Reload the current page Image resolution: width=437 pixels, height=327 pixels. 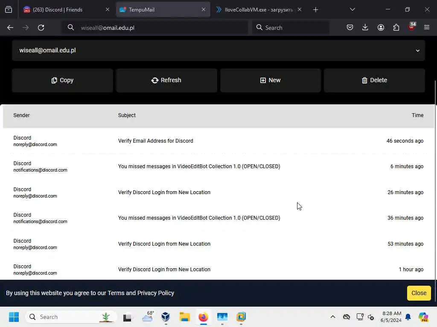click(41, 28)
